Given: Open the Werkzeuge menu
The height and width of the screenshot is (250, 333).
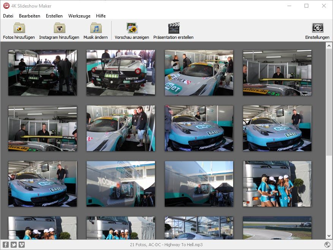Looking at the screenshot, I should click(x=79, y=16).
